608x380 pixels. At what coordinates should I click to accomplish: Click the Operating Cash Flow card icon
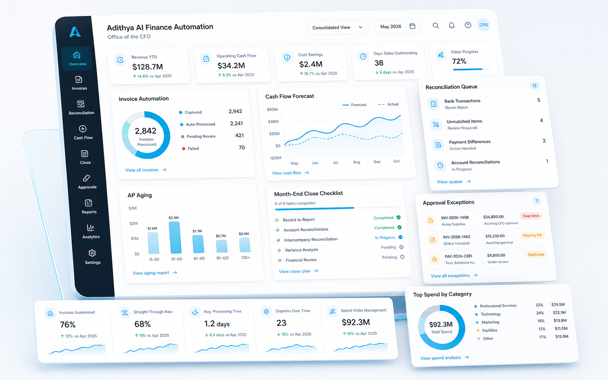pyautogui.click(x=206, y=59)
